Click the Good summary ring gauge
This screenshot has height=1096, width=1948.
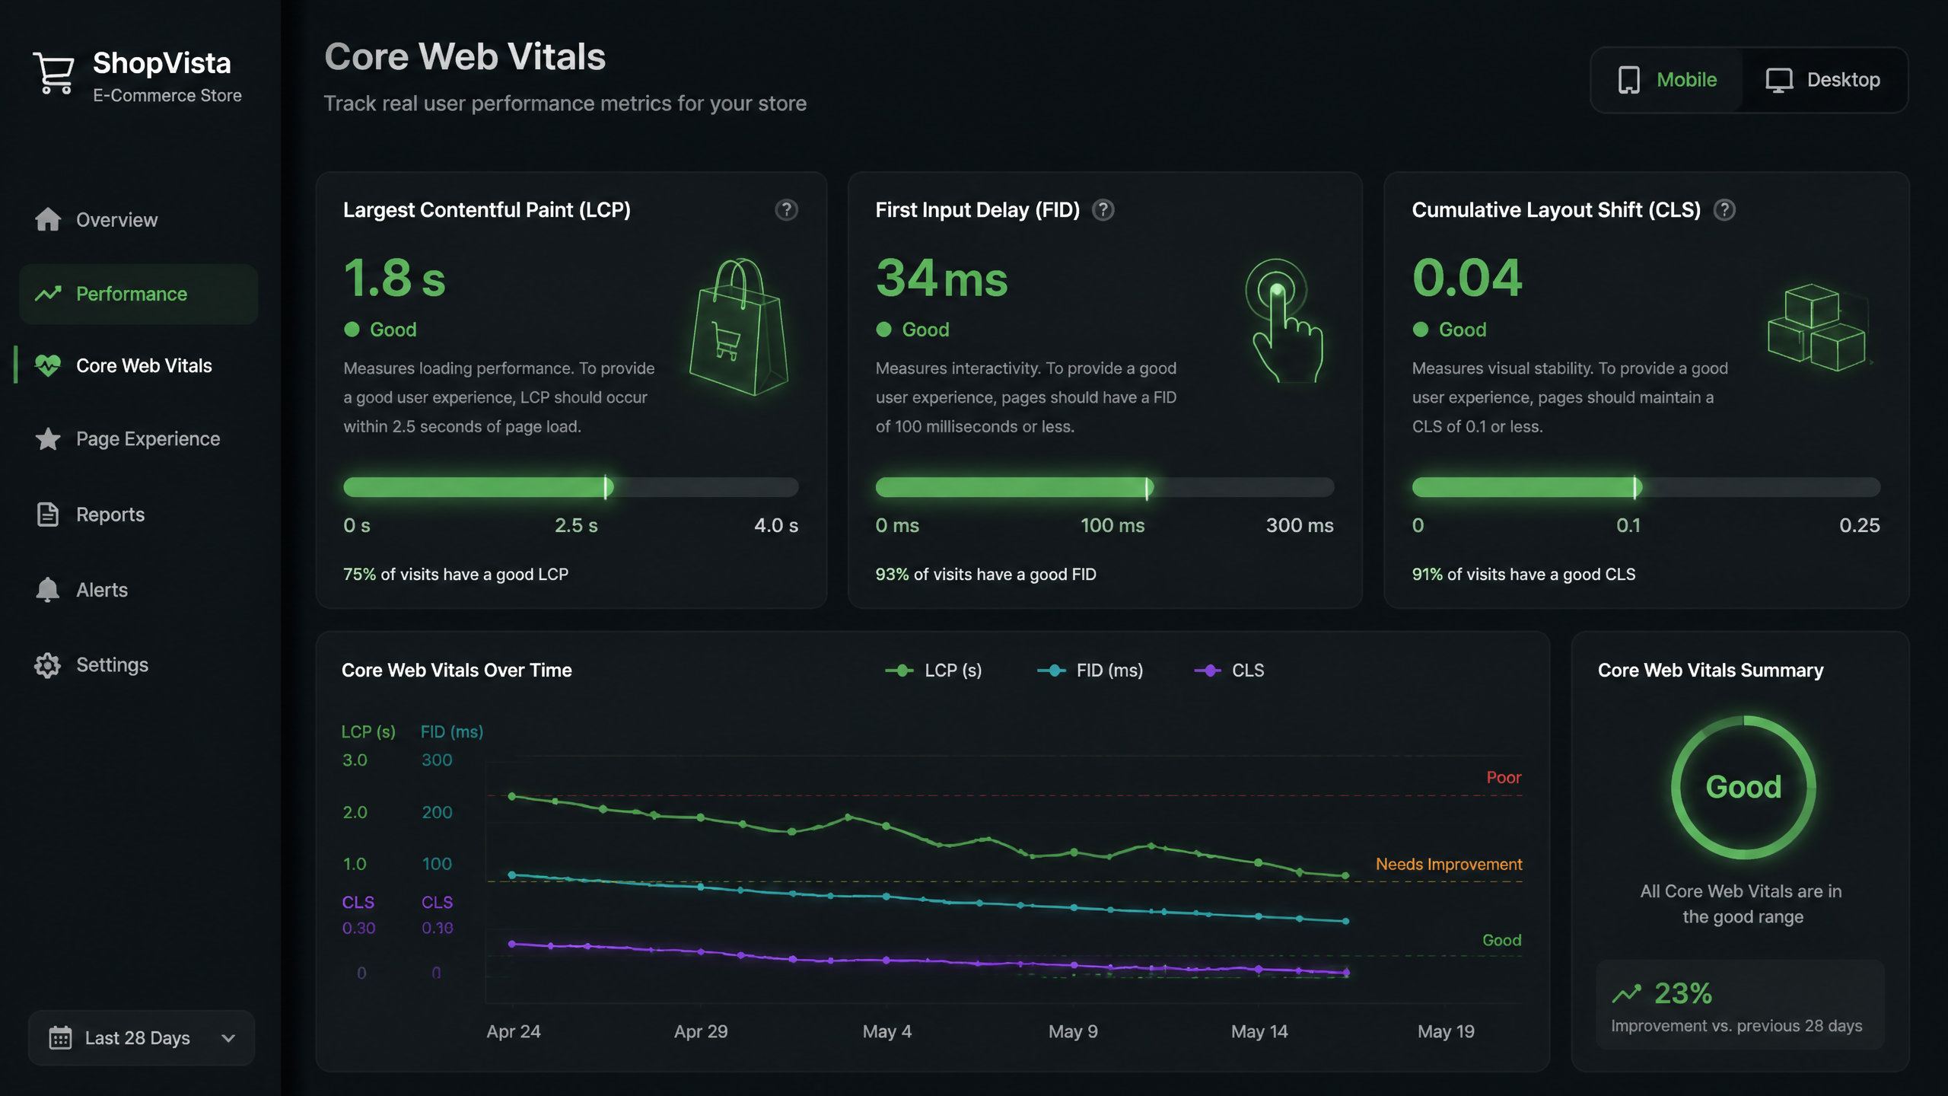1743,787
